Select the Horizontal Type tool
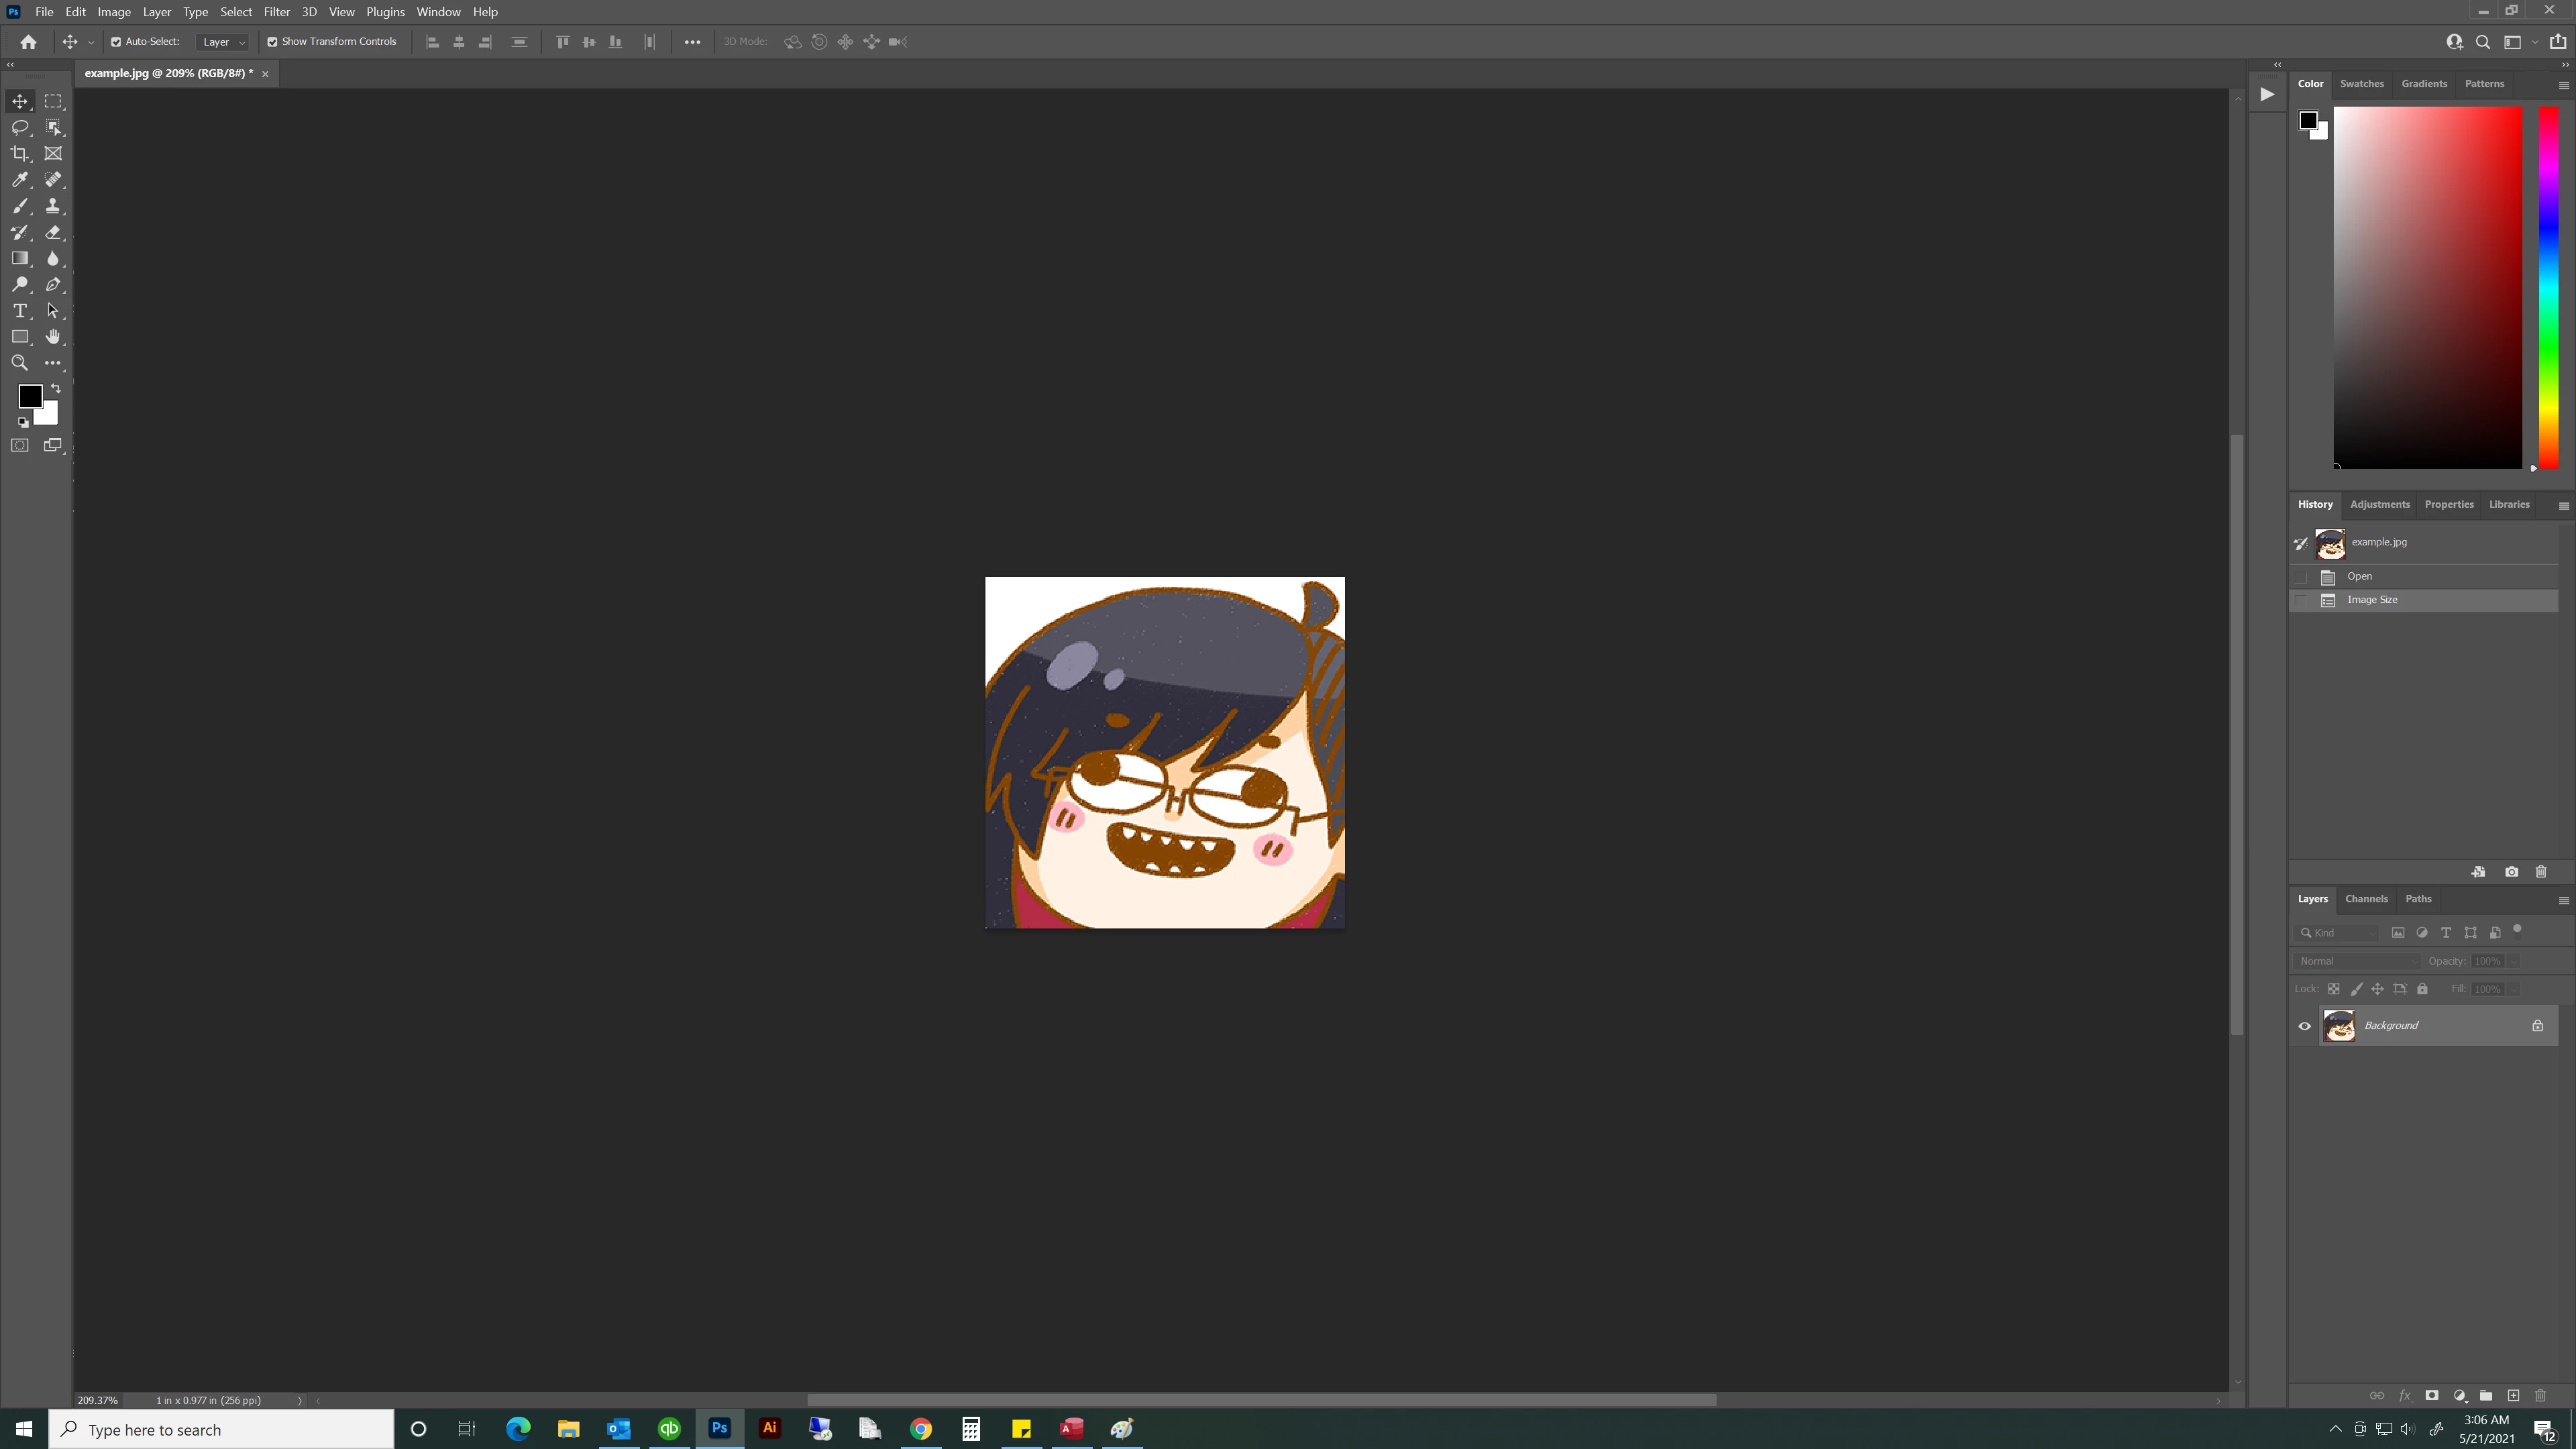The image size is (2576, 1449). point(19,311)
